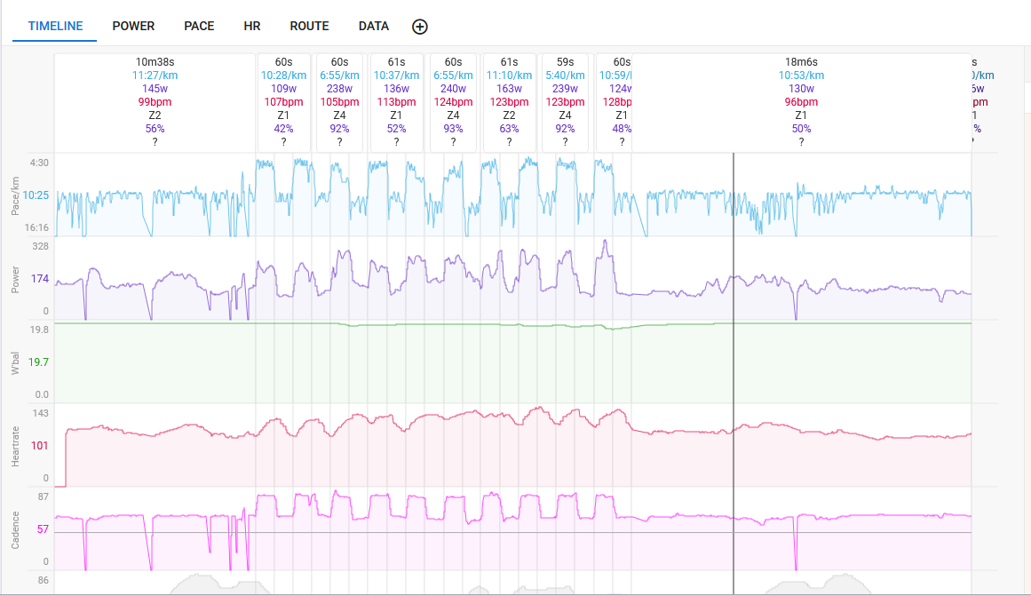Screen dimensions: 1031x596
Task: Click the 130w value in 18m6s interval
Action: 802,89
